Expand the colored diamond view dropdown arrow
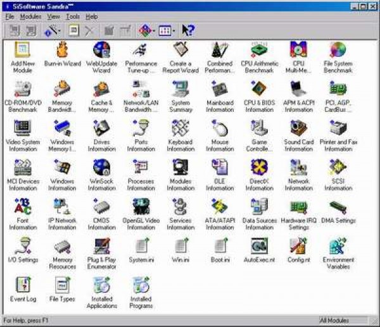The image size is (380, 327). tap(154, 31)
